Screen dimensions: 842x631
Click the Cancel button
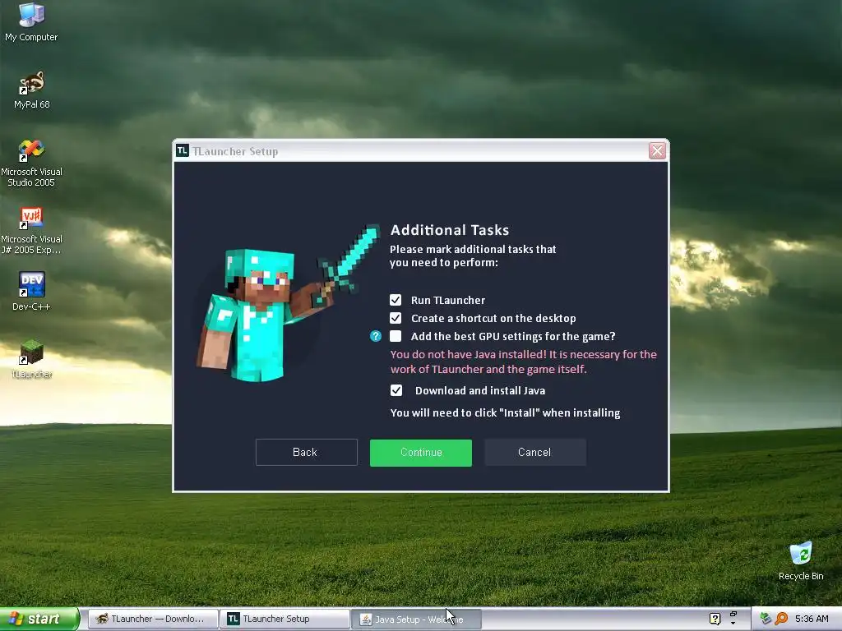tap(535, 453)
